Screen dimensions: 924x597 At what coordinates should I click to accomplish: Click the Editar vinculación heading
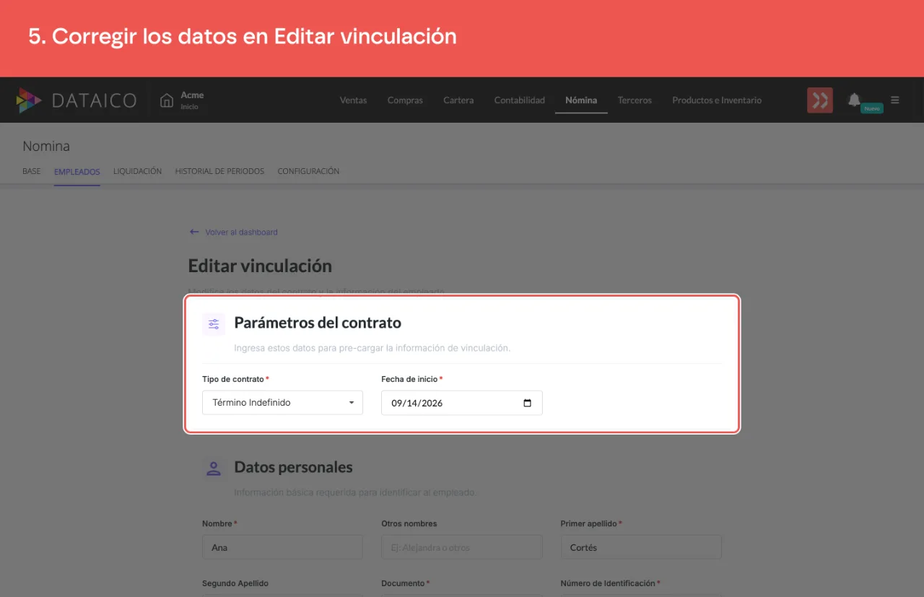pos(260,266)
